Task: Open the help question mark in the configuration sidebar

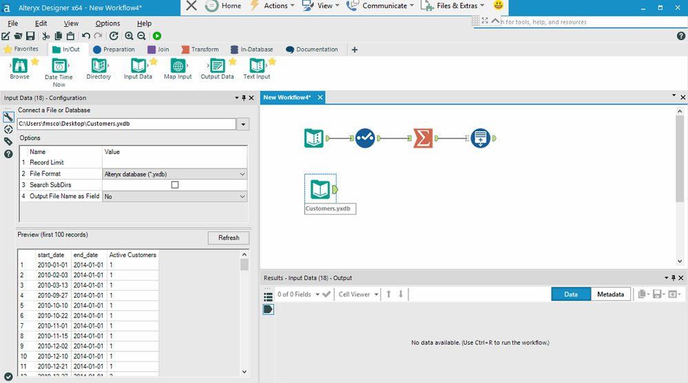Action: pyautogui.click(x=8, y=154)
